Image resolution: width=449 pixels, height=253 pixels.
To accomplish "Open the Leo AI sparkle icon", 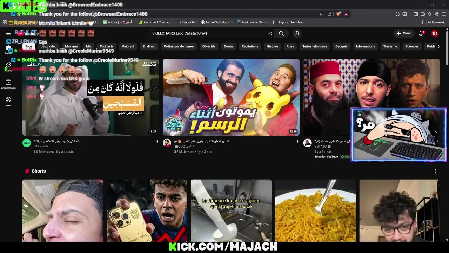I will coord(430,14).
